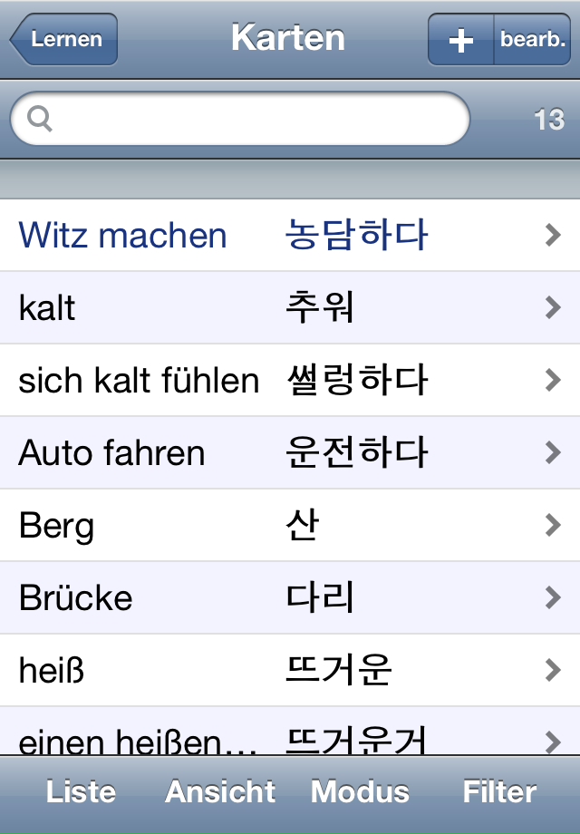The image size is (580, 834).
Task: Tap the plus icon to add card
Action: pos(461,41)
